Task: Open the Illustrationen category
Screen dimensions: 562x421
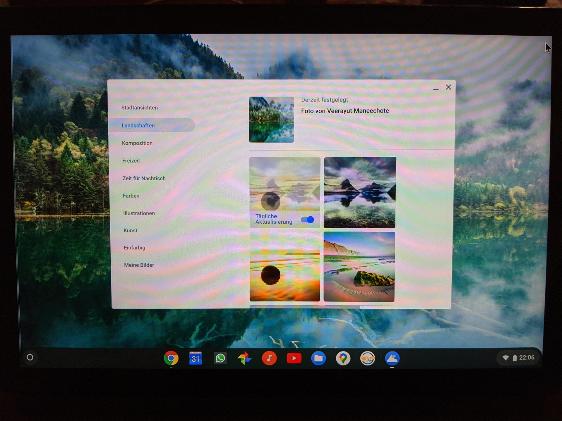Action: pos(139,213)
